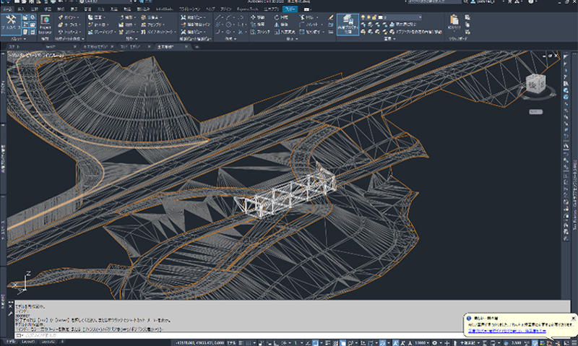Toggle layer lock padlock icon
This screenshot has height=346, width=578.
[x=374, y=17]
